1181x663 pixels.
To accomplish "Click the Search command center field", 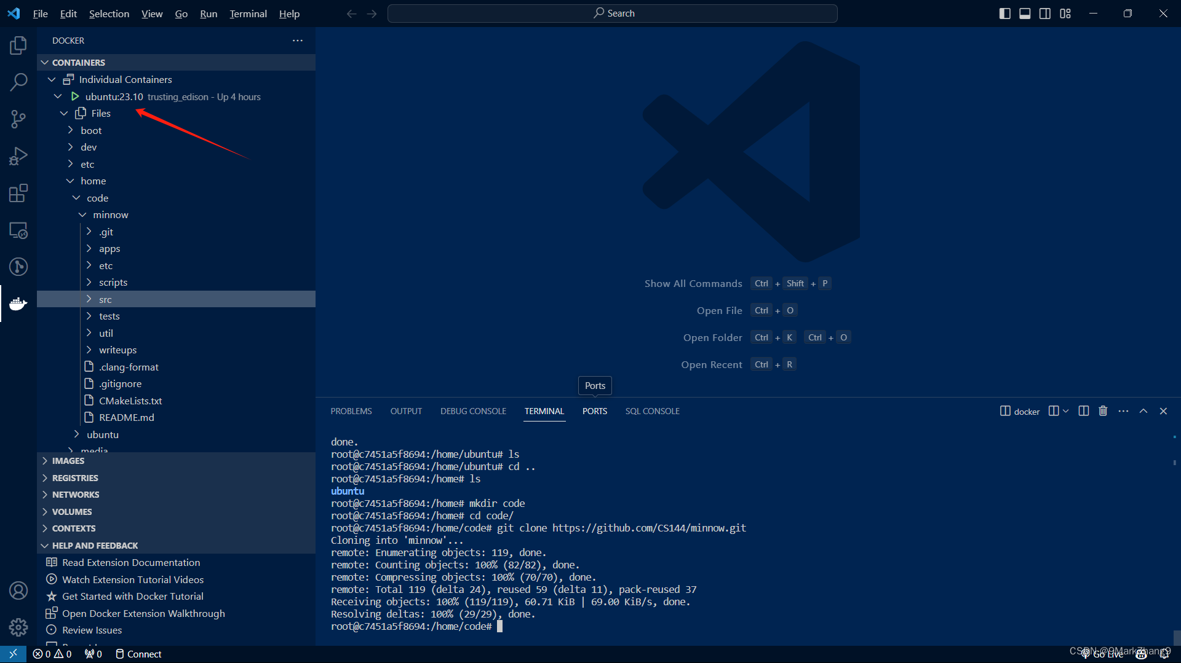I will pos(613,14).
